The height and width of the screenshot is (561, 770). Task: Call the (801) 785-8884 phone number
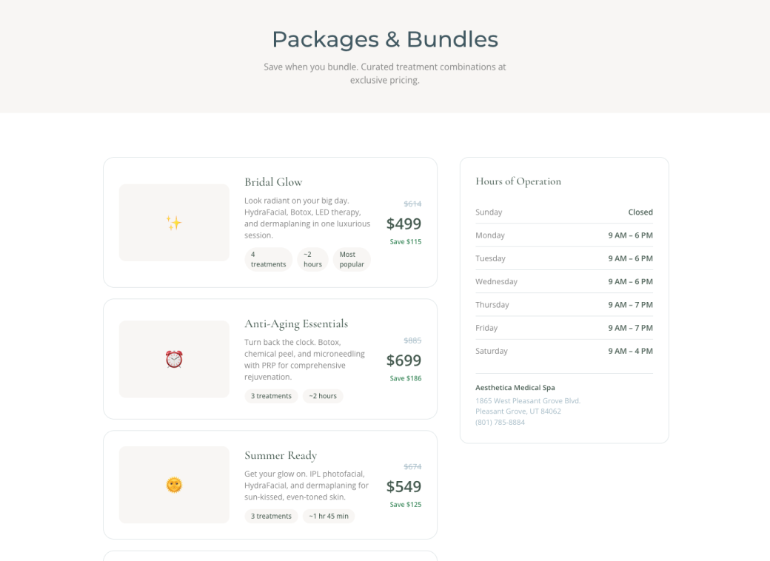pyautogui.click(x=500, y=422)
